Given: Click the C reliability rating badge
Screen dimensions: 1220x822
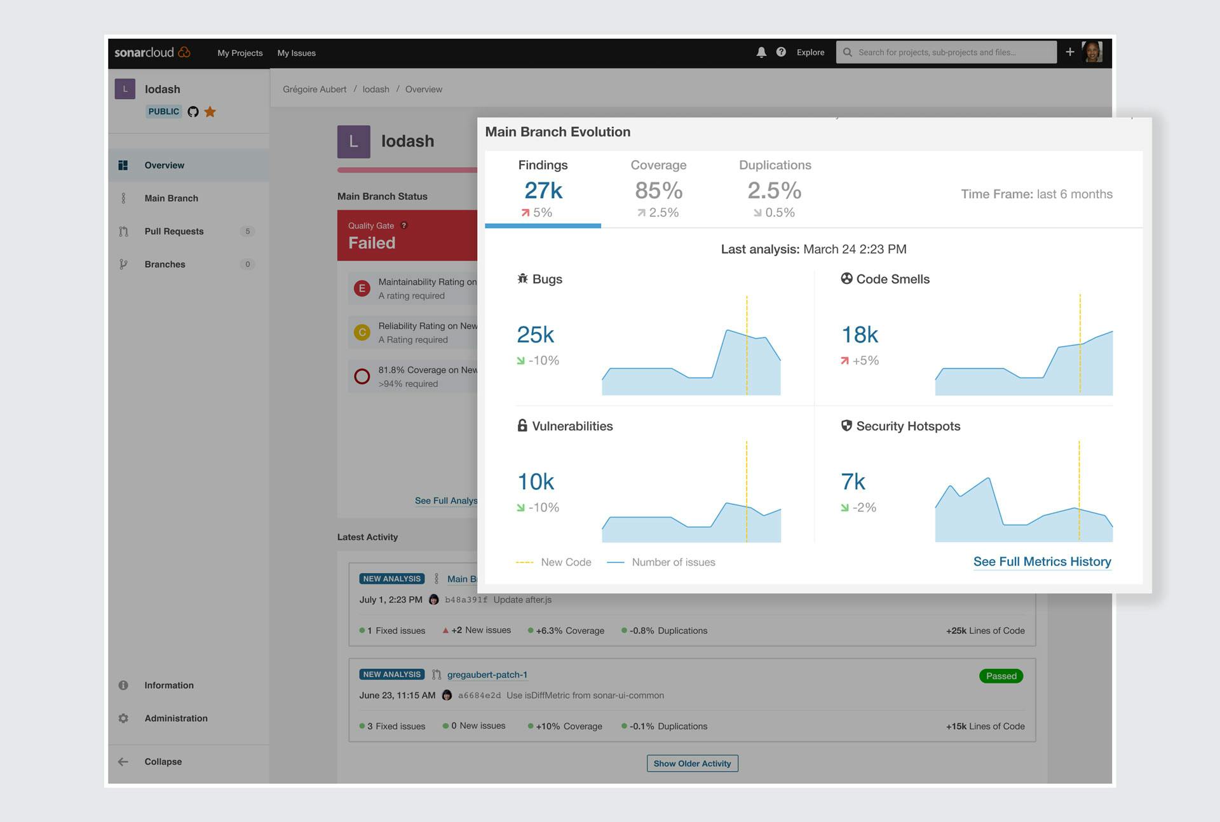Looking at the screenshot, I should tap(362, 332).
